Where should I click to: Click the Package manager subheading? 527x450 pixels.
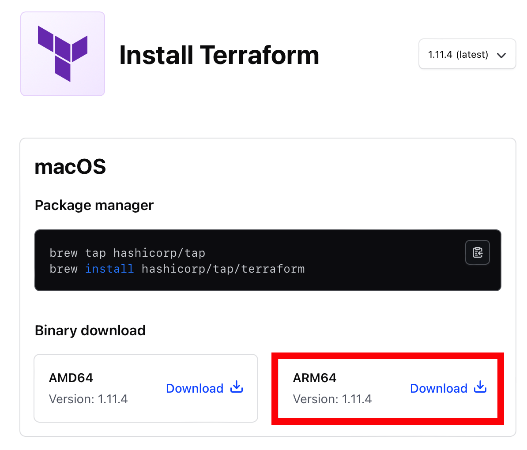click(94, 205)
